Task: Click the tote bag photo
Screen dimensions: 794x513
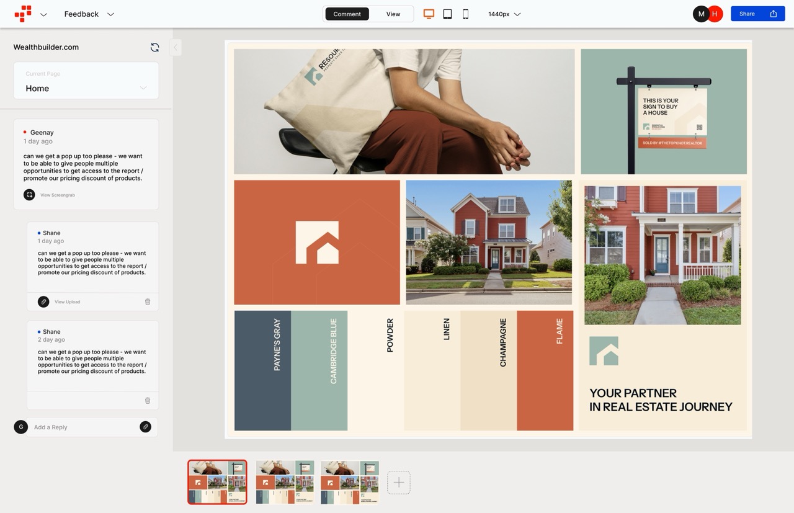Action: [404, 112]
